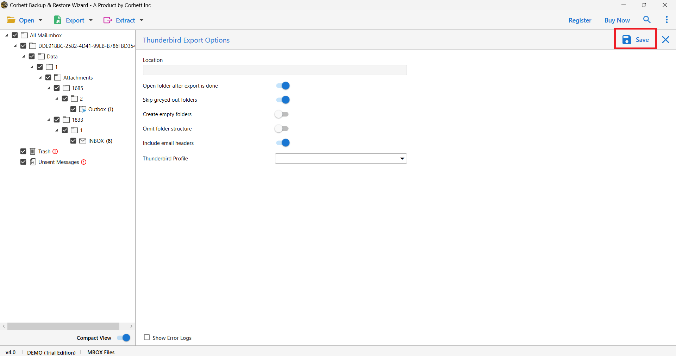Click the Outbox folder icon

(83, 109)
